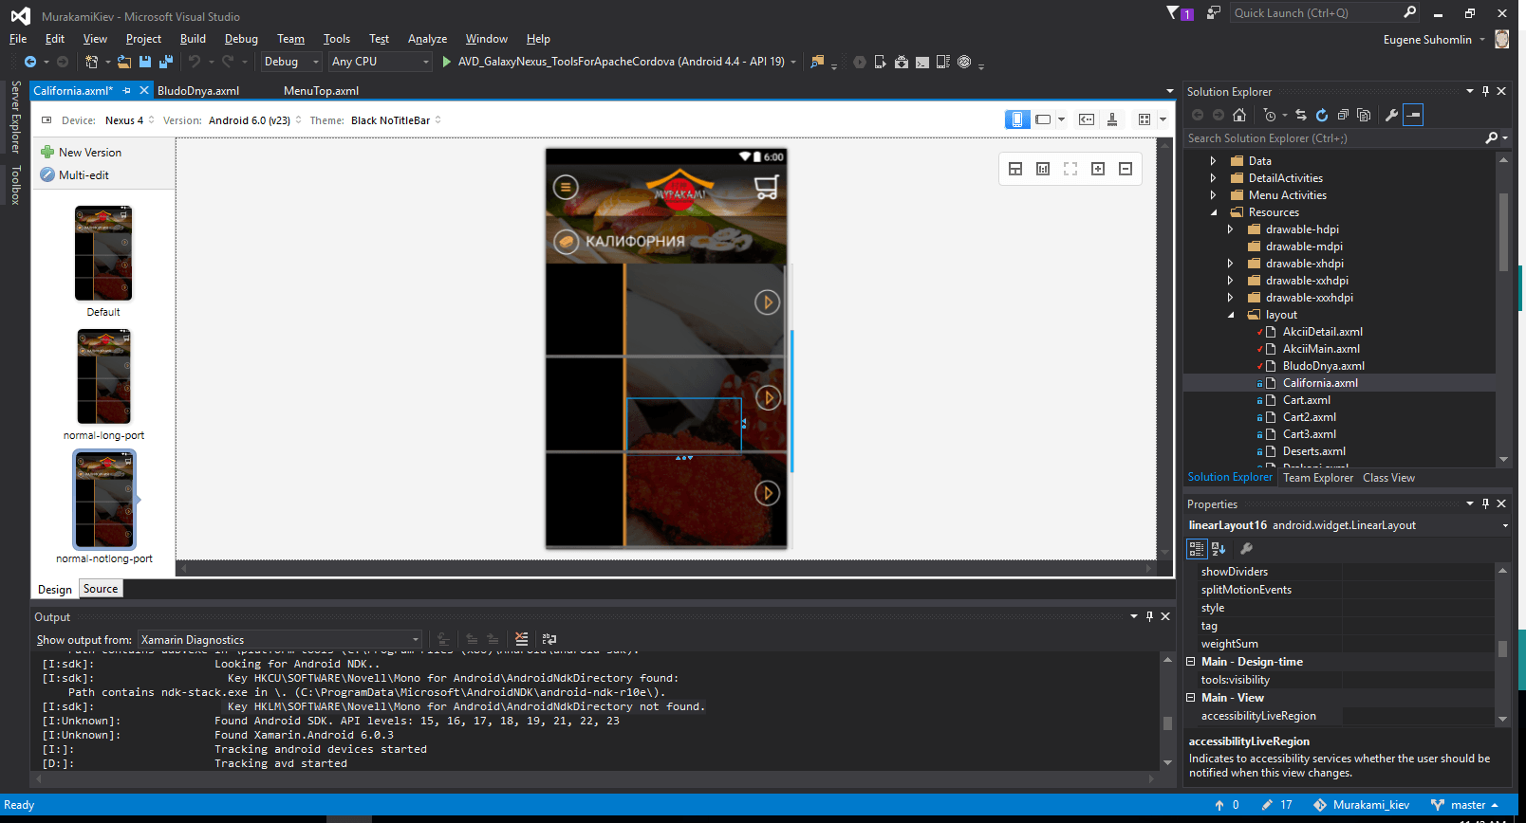Toggle word wrap in Output panel

click(549, 639)
